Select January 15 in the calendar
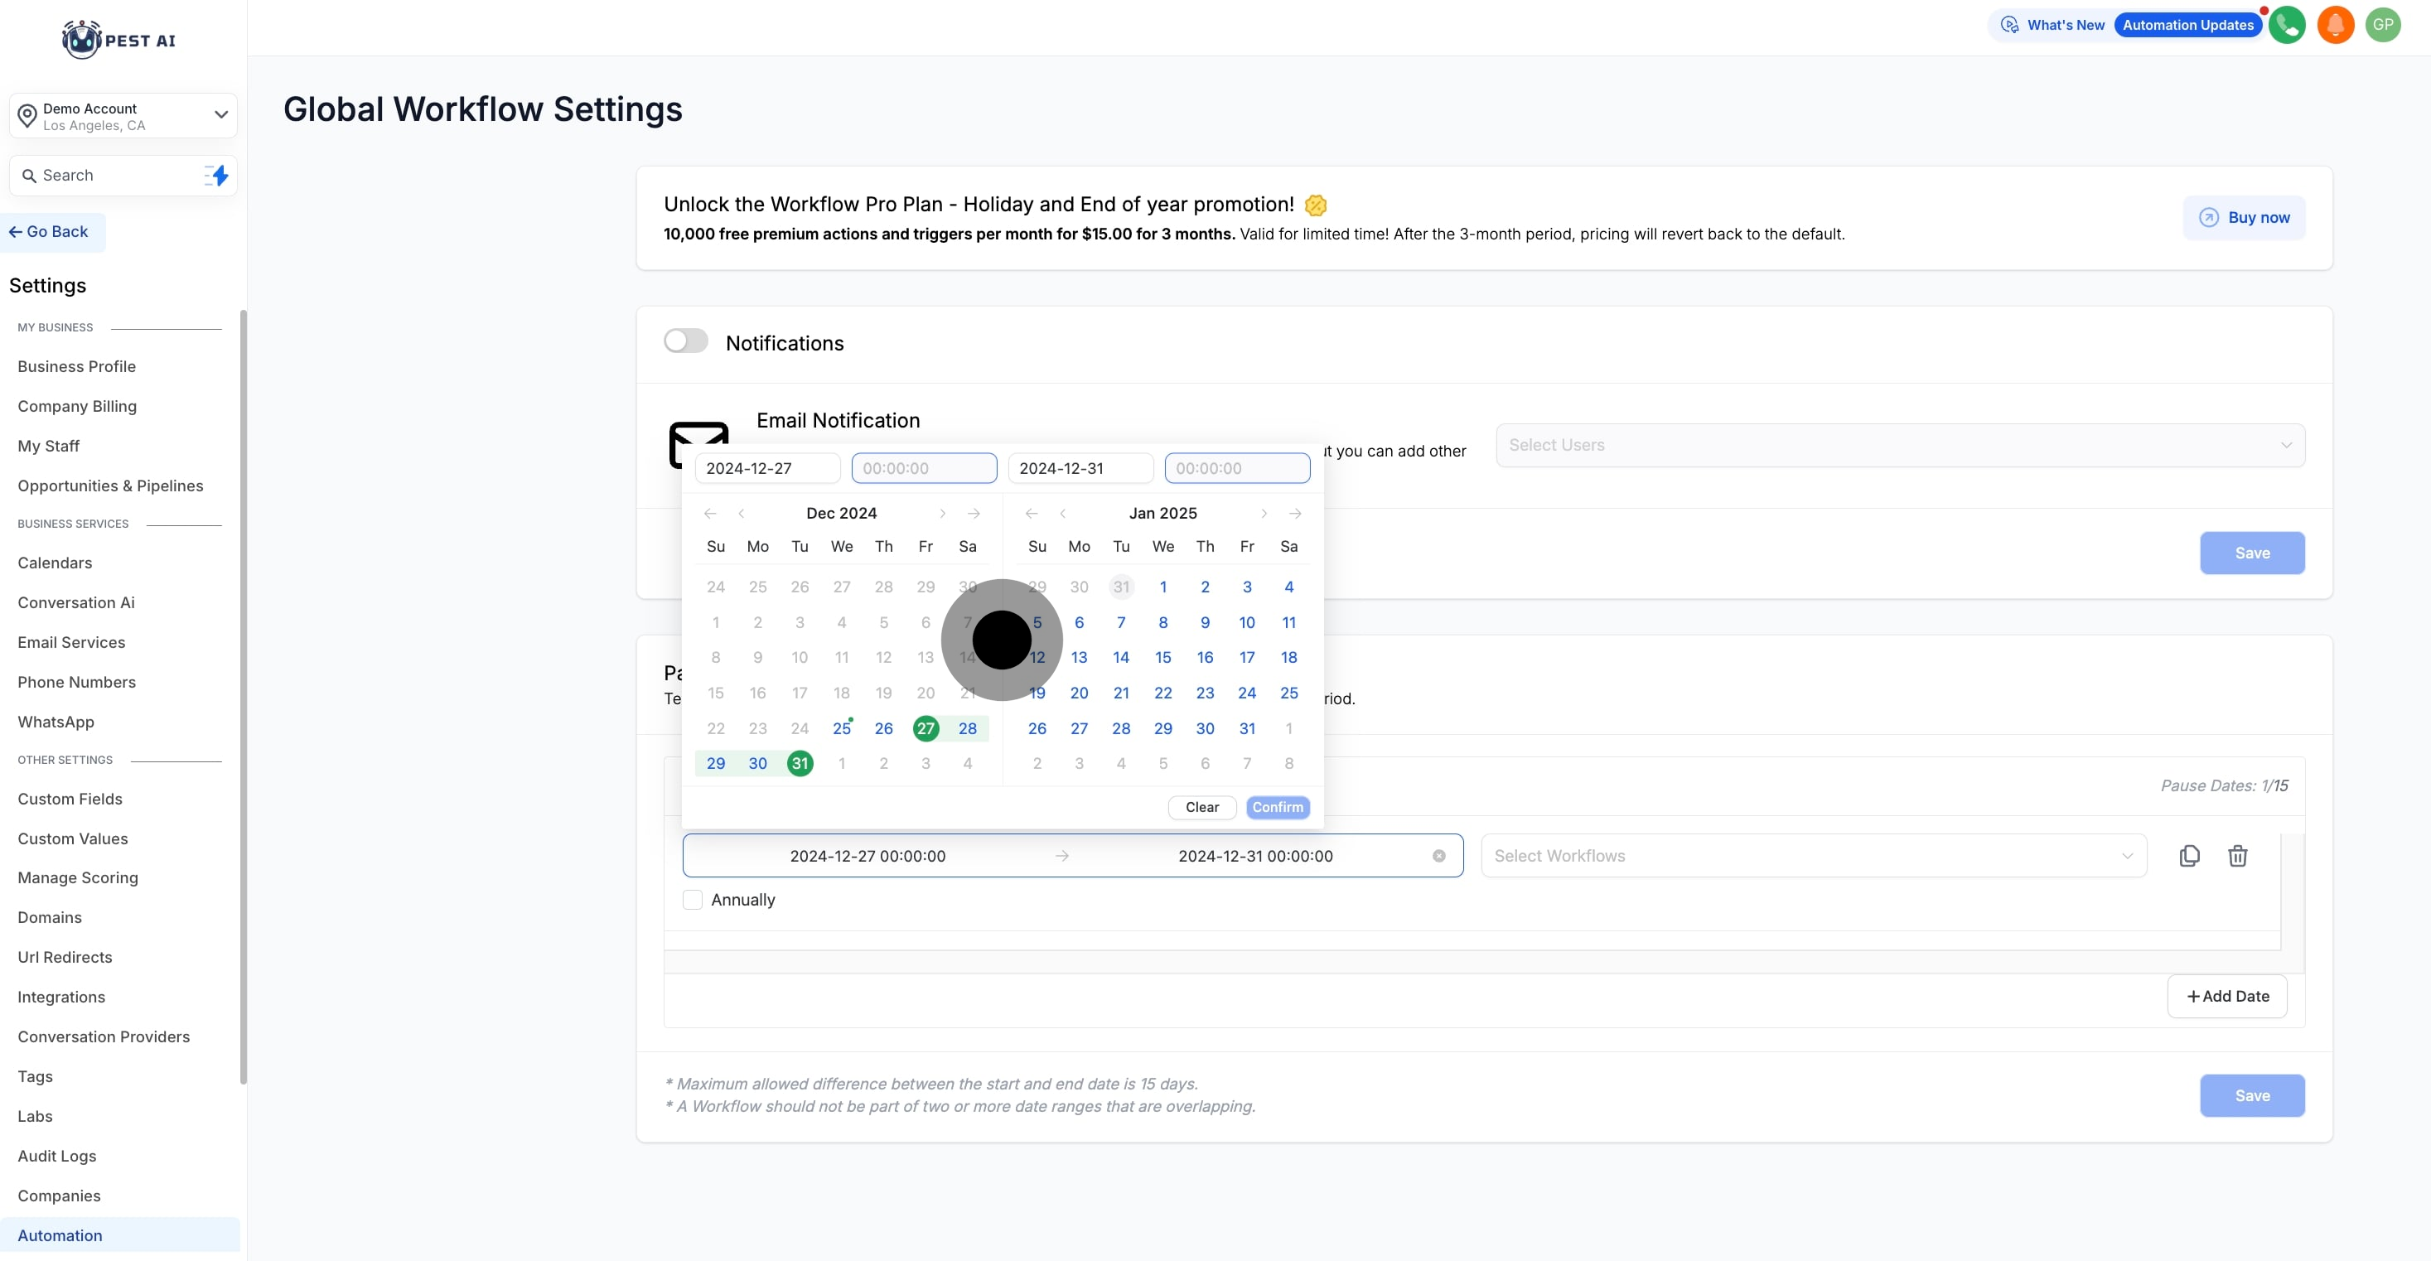The height and width of the screenshot is (1261, 2431). pos(1162,658)
